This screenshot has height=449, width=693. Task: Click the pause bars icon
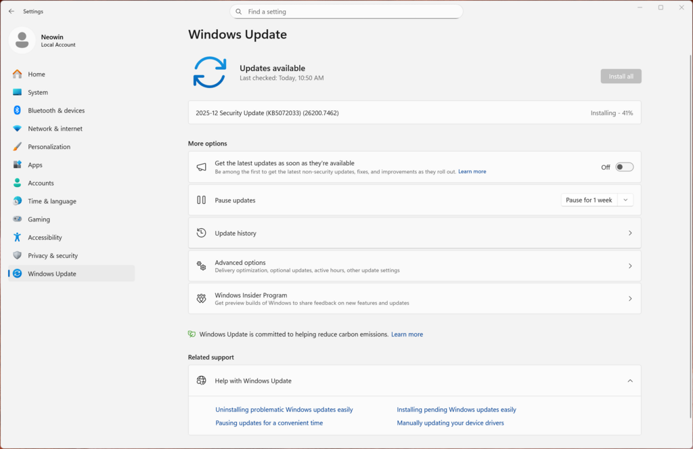point(201,200)
